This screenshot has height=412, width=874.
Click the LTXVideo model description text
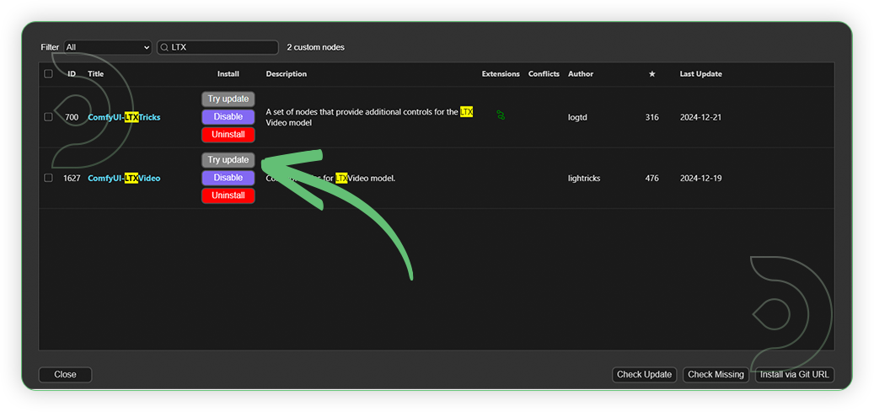pos(330,179)
